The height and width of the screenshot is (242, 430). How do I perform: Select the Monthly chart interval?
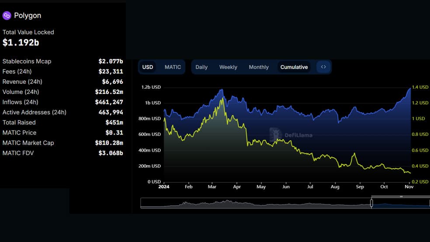click(259, 67)
